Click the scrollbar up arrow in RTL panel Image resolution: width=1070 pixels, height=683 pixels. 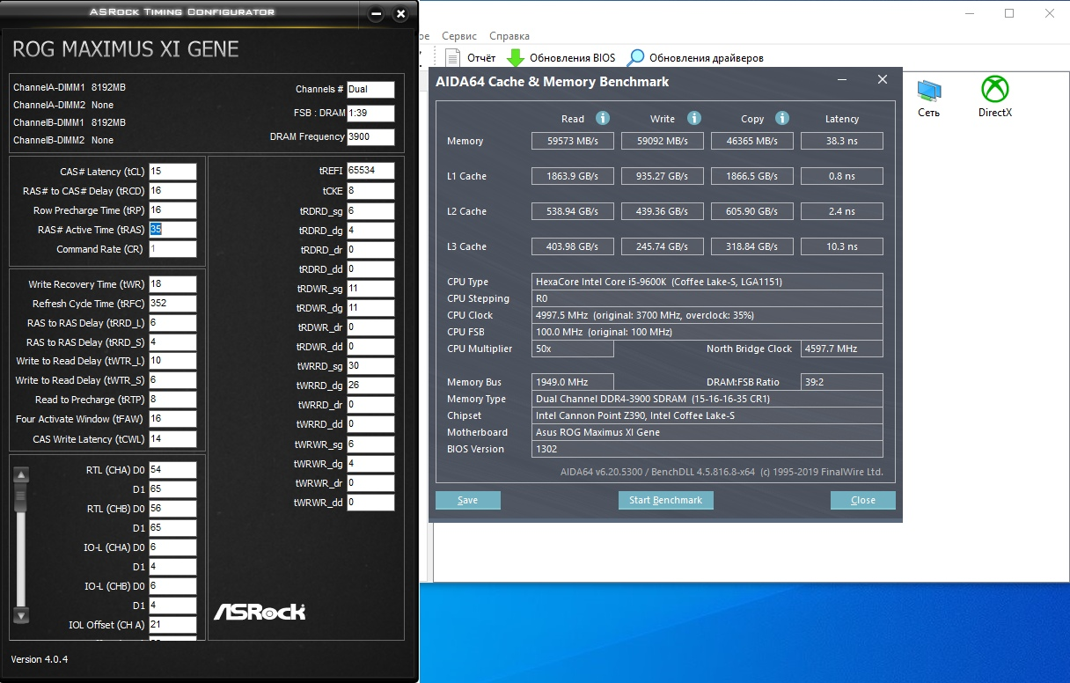pyautogui.click(x=22, y=474)
